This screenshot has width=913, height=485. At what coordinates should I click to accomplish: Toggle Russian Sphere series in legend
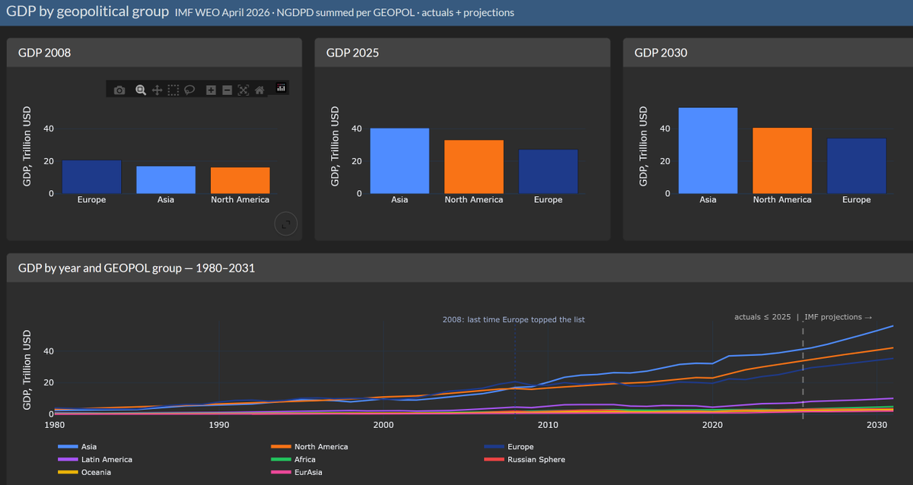coord(525,459)
